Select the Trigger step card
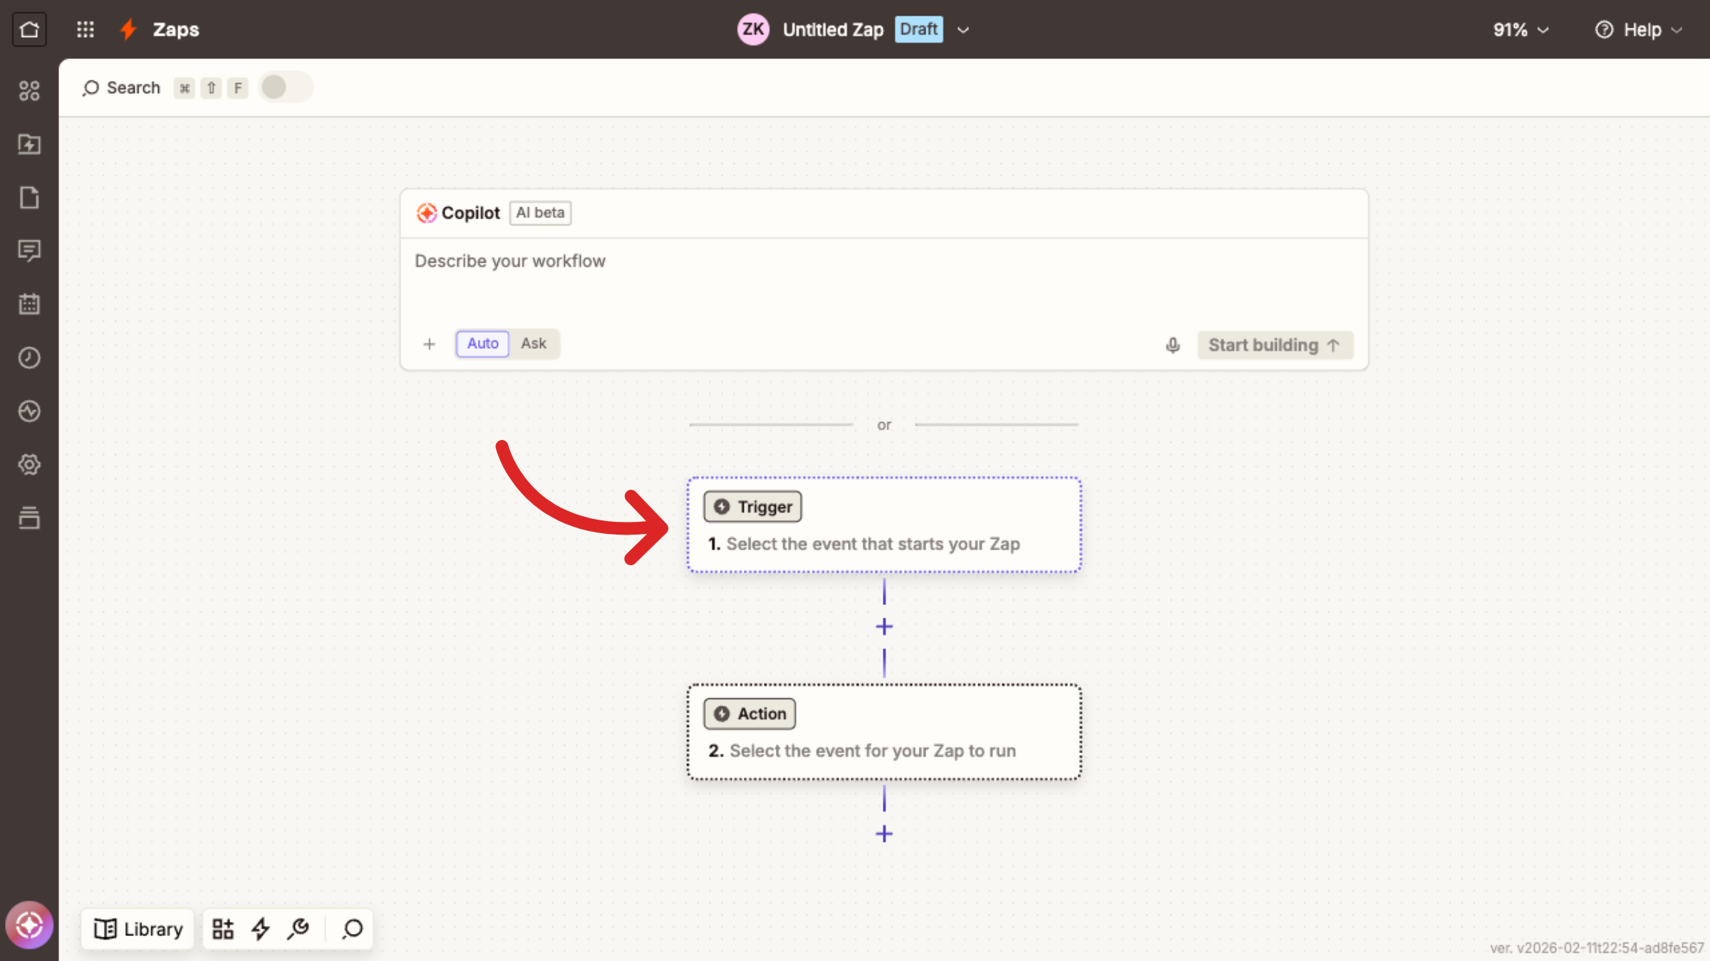 (x=883, y=525)
